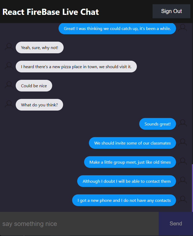
Task: Click avatar next to classmates invite message
Action: [183, 143]
